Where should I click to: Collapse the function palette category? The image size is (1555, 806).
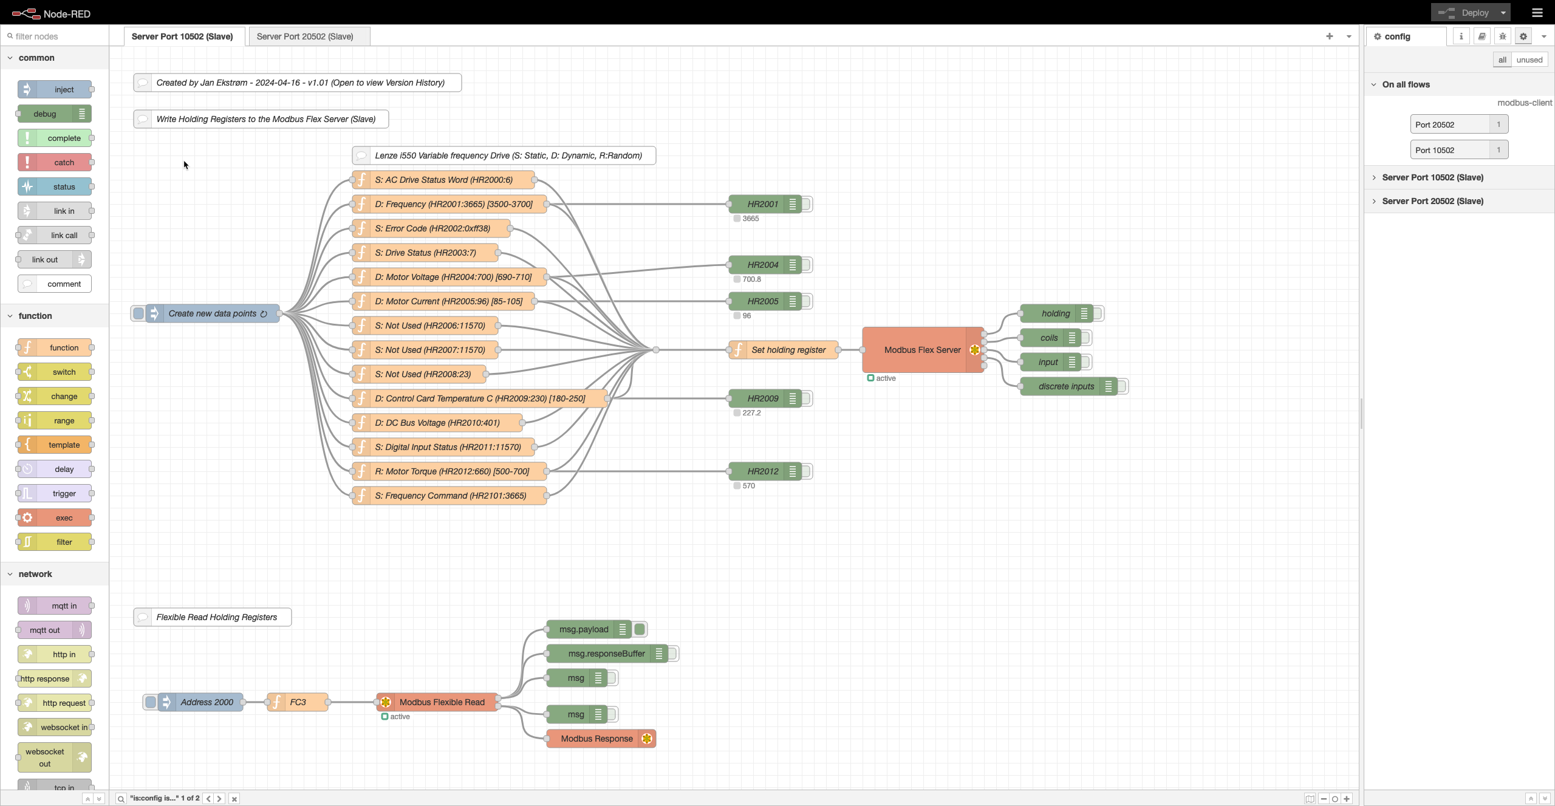point(55,316)
